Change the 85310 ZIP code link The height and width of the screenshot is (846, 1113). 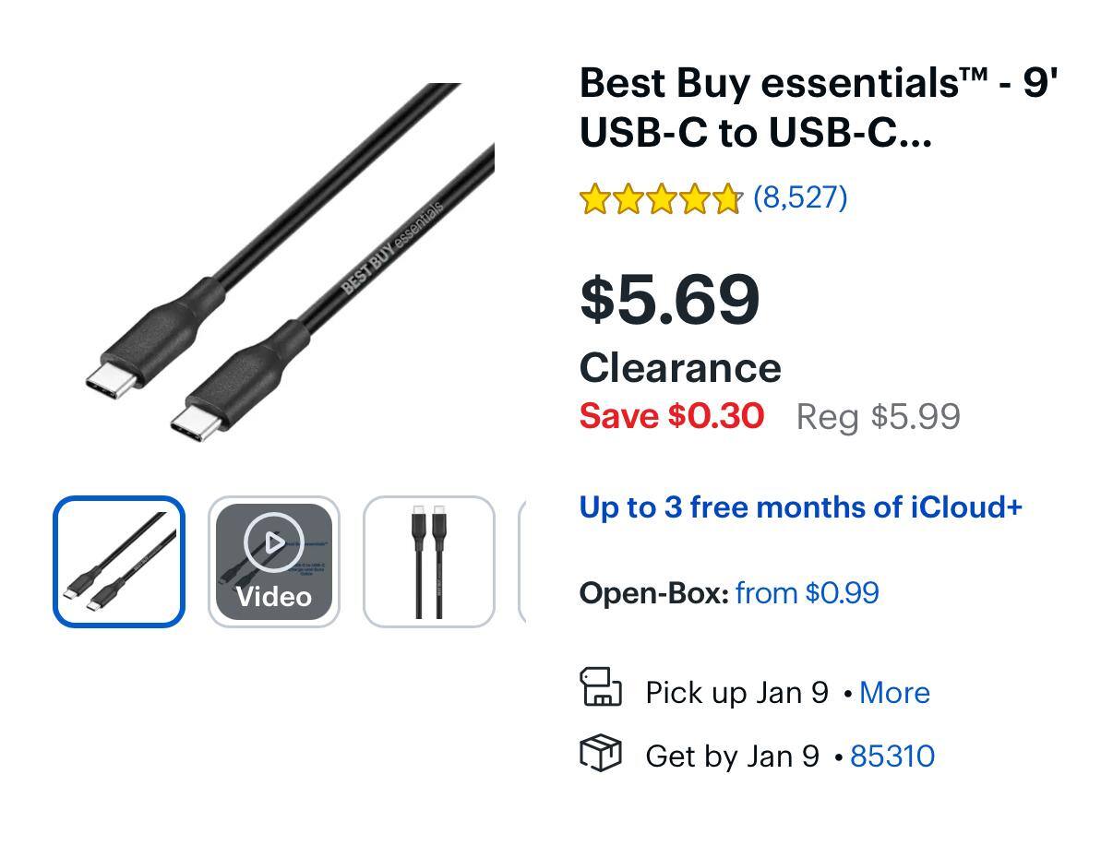pos(892,756)
